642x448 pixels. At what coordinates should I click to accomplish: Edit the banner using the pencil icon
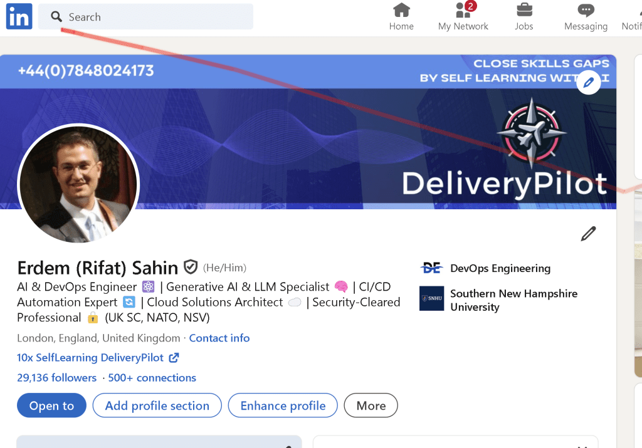click(x=588, y=82)
